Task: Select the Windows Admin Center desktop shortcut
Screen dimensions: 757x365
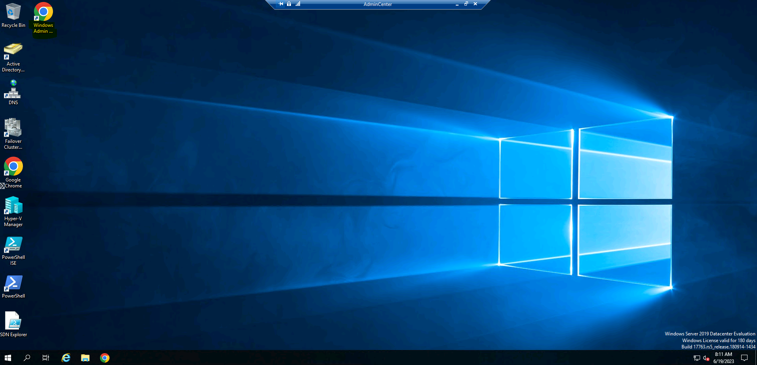Action: click(x=43, y=18)
